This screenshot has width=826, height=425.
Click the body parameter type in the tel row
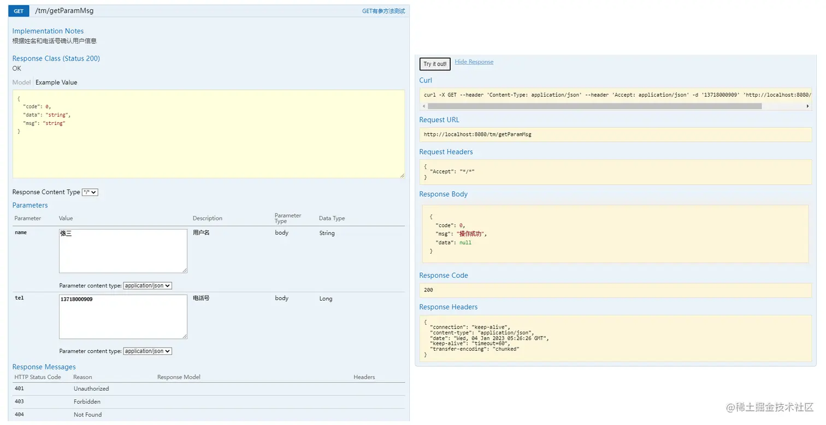point(281,298)
